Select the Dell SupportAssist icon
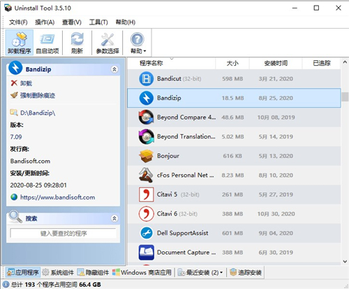This screenshot has height=289, width=349. click(147, 233)
